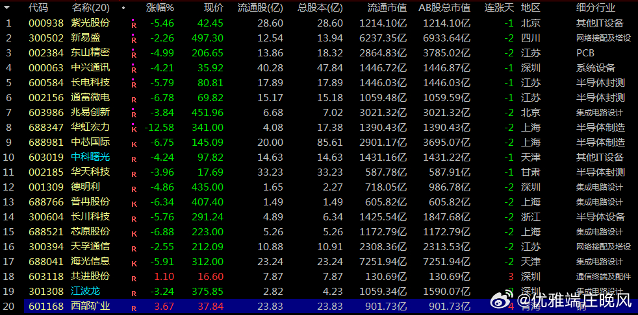Screen dimensions: 638x315
Task: Click the 连涨天 column header
Action: (x=499, y=7)
